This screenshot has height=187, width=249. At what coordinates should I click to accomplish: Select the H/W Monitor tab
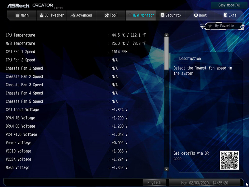141,15
